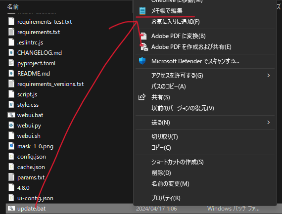Expand the アクセスを許可する(G) submenu arrow
This screenshot has width=282, height=214.
click(268, 76)
